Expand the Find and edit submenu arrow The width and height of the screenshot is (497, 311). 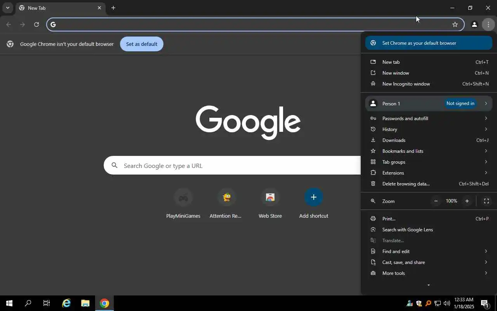click(486, 251)
